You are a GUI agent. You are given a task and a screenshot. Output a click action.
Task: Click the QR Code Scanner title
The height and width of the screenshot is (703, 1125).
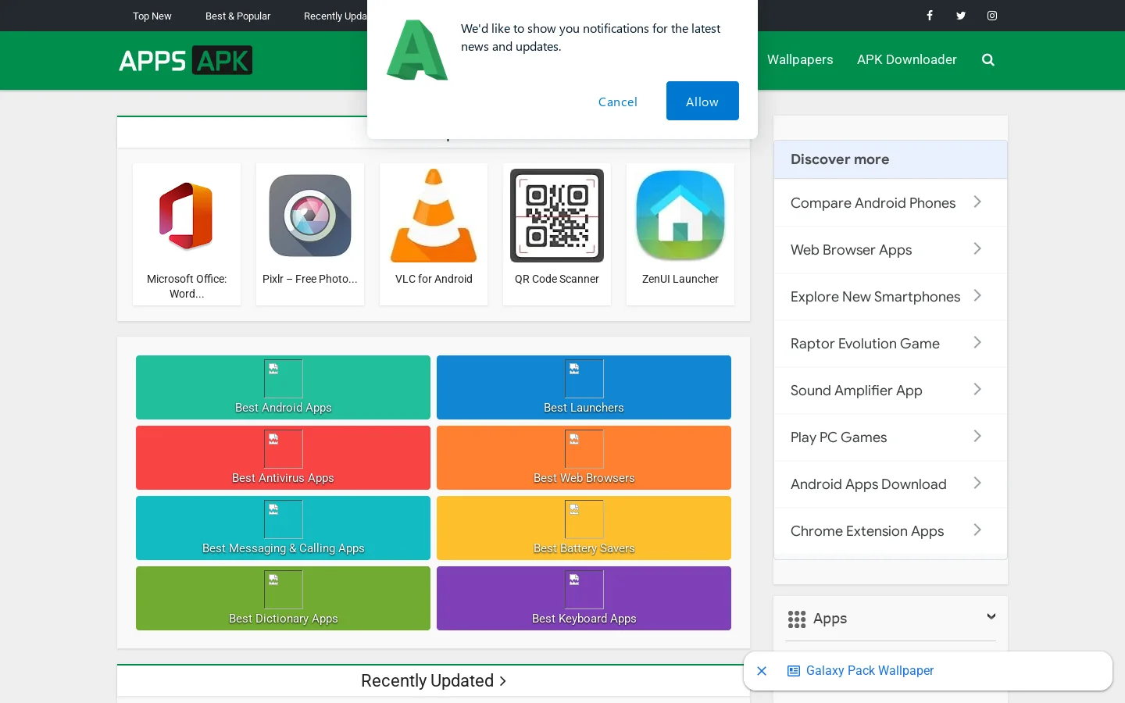(557, 279)
